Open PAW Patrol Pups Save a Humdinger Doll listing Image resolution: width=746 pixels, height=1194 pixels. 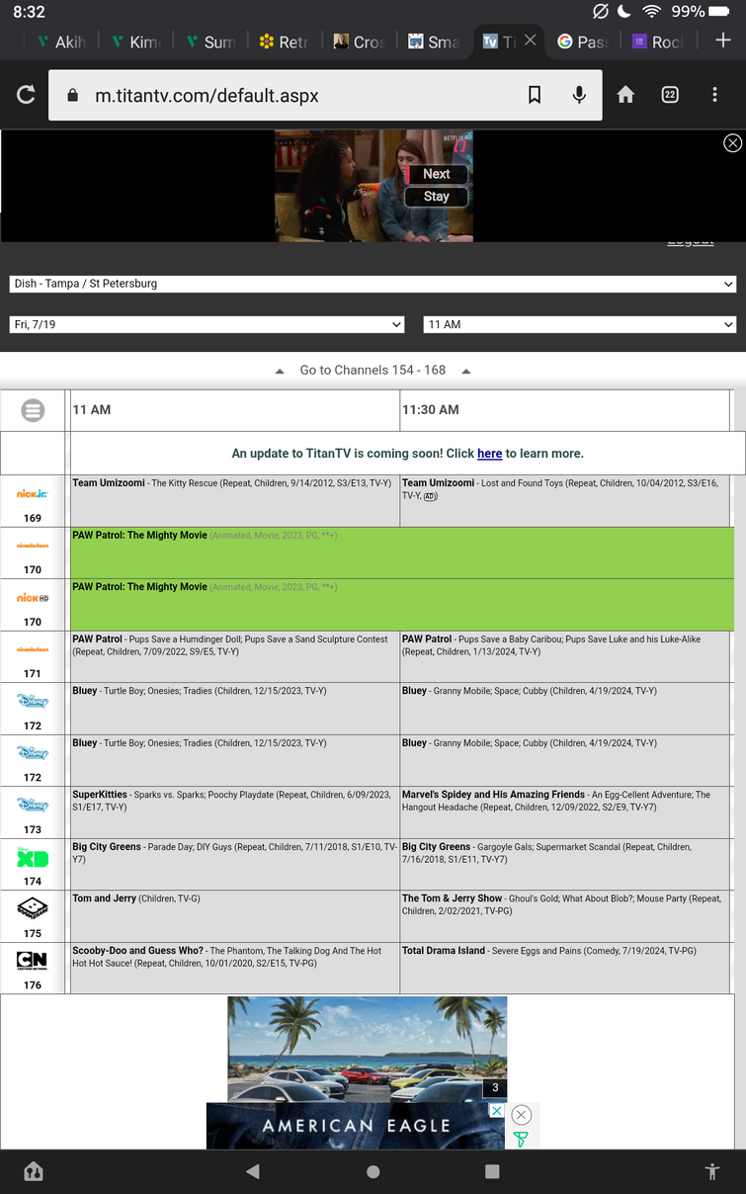pyautogui.click(x=234, y=656)
